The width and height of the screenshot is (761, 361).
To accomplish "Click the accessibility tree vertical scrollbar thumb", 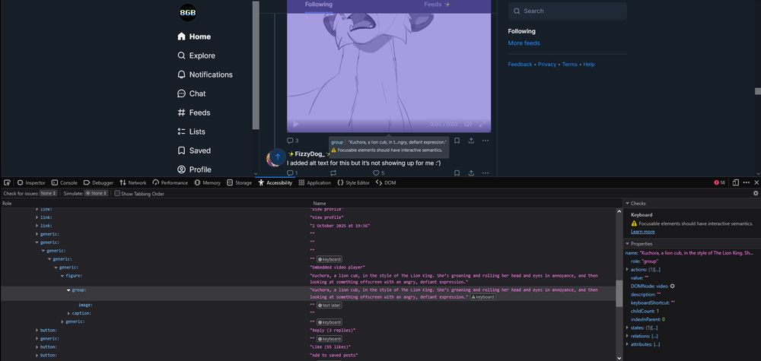I will tap(619, 293).
